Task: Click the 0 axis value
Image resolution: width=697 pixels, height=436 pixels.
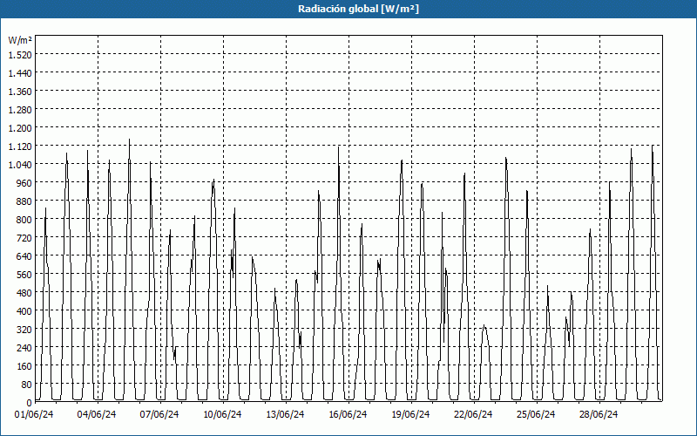Action: (x=30, y=403)
